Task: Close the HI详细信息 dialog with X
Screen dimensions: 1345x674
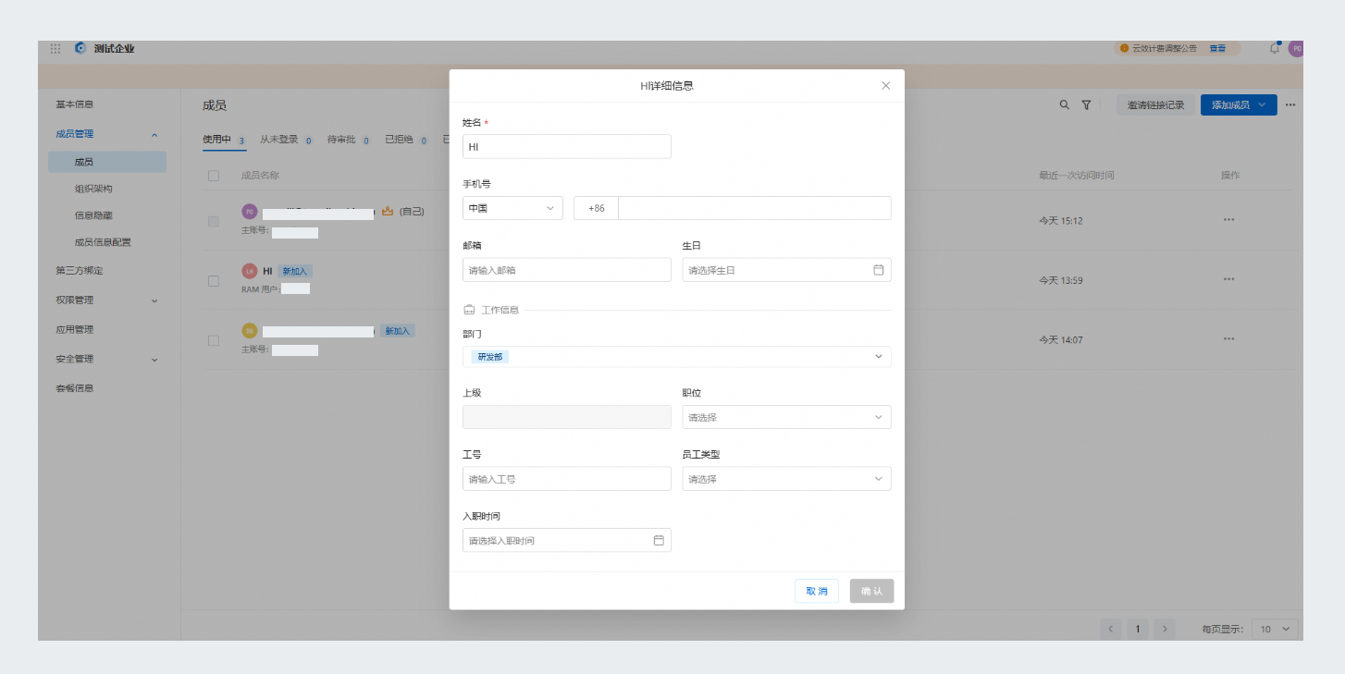Action: click(885, 85)
